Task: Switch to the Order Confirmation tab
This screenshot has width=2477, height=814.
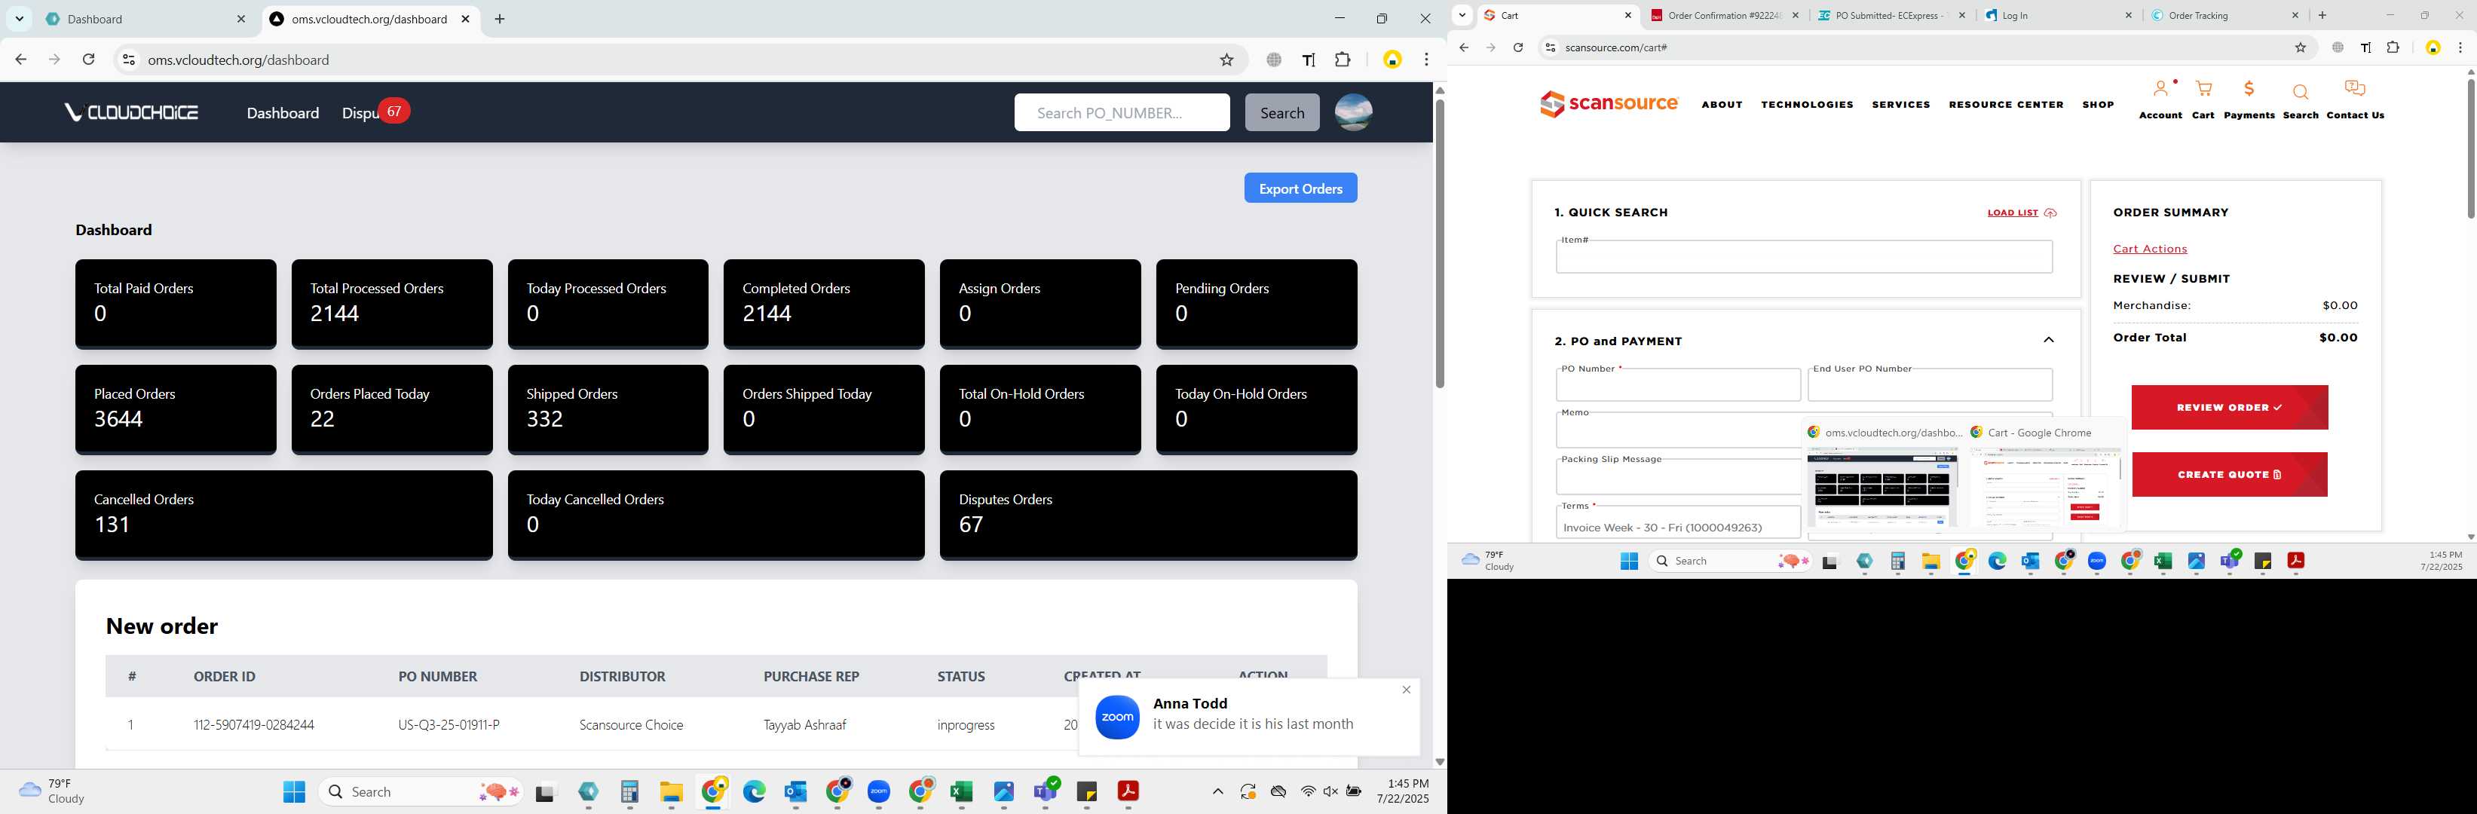Action: tap(1725, 15)
